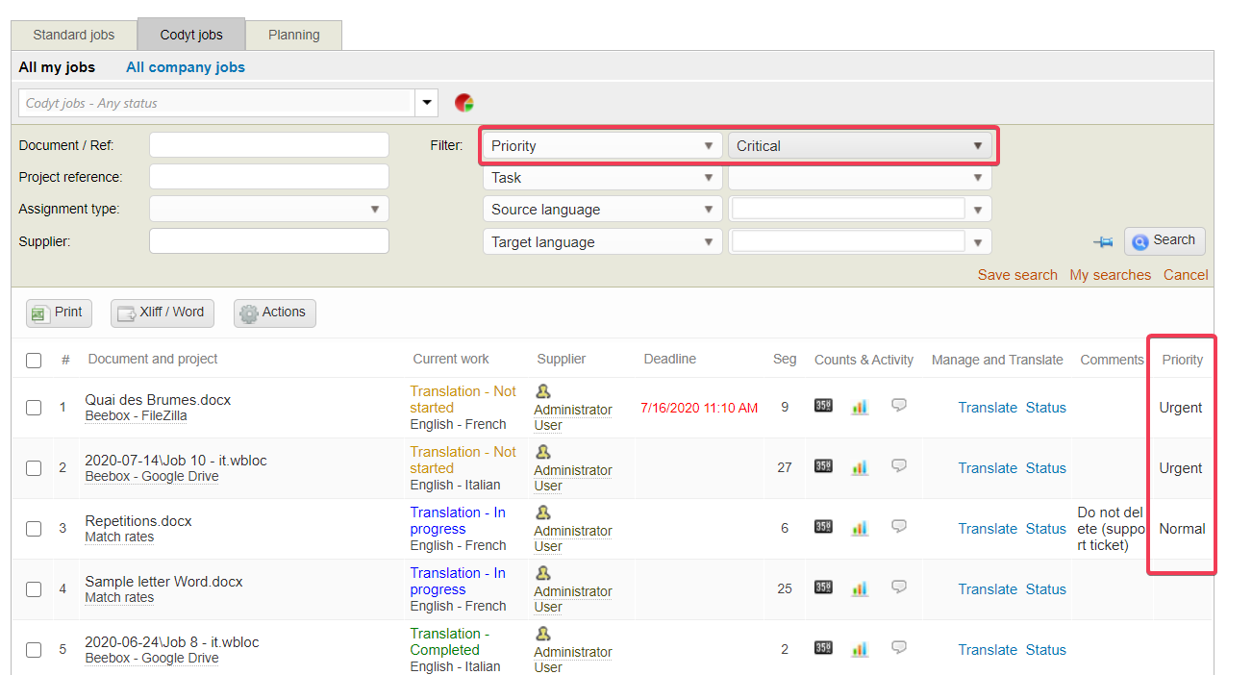The width and height of the screenshot is (1252, 675).
Task: Open the Critical priority value dropdown
Action: [x=859, y=146]
